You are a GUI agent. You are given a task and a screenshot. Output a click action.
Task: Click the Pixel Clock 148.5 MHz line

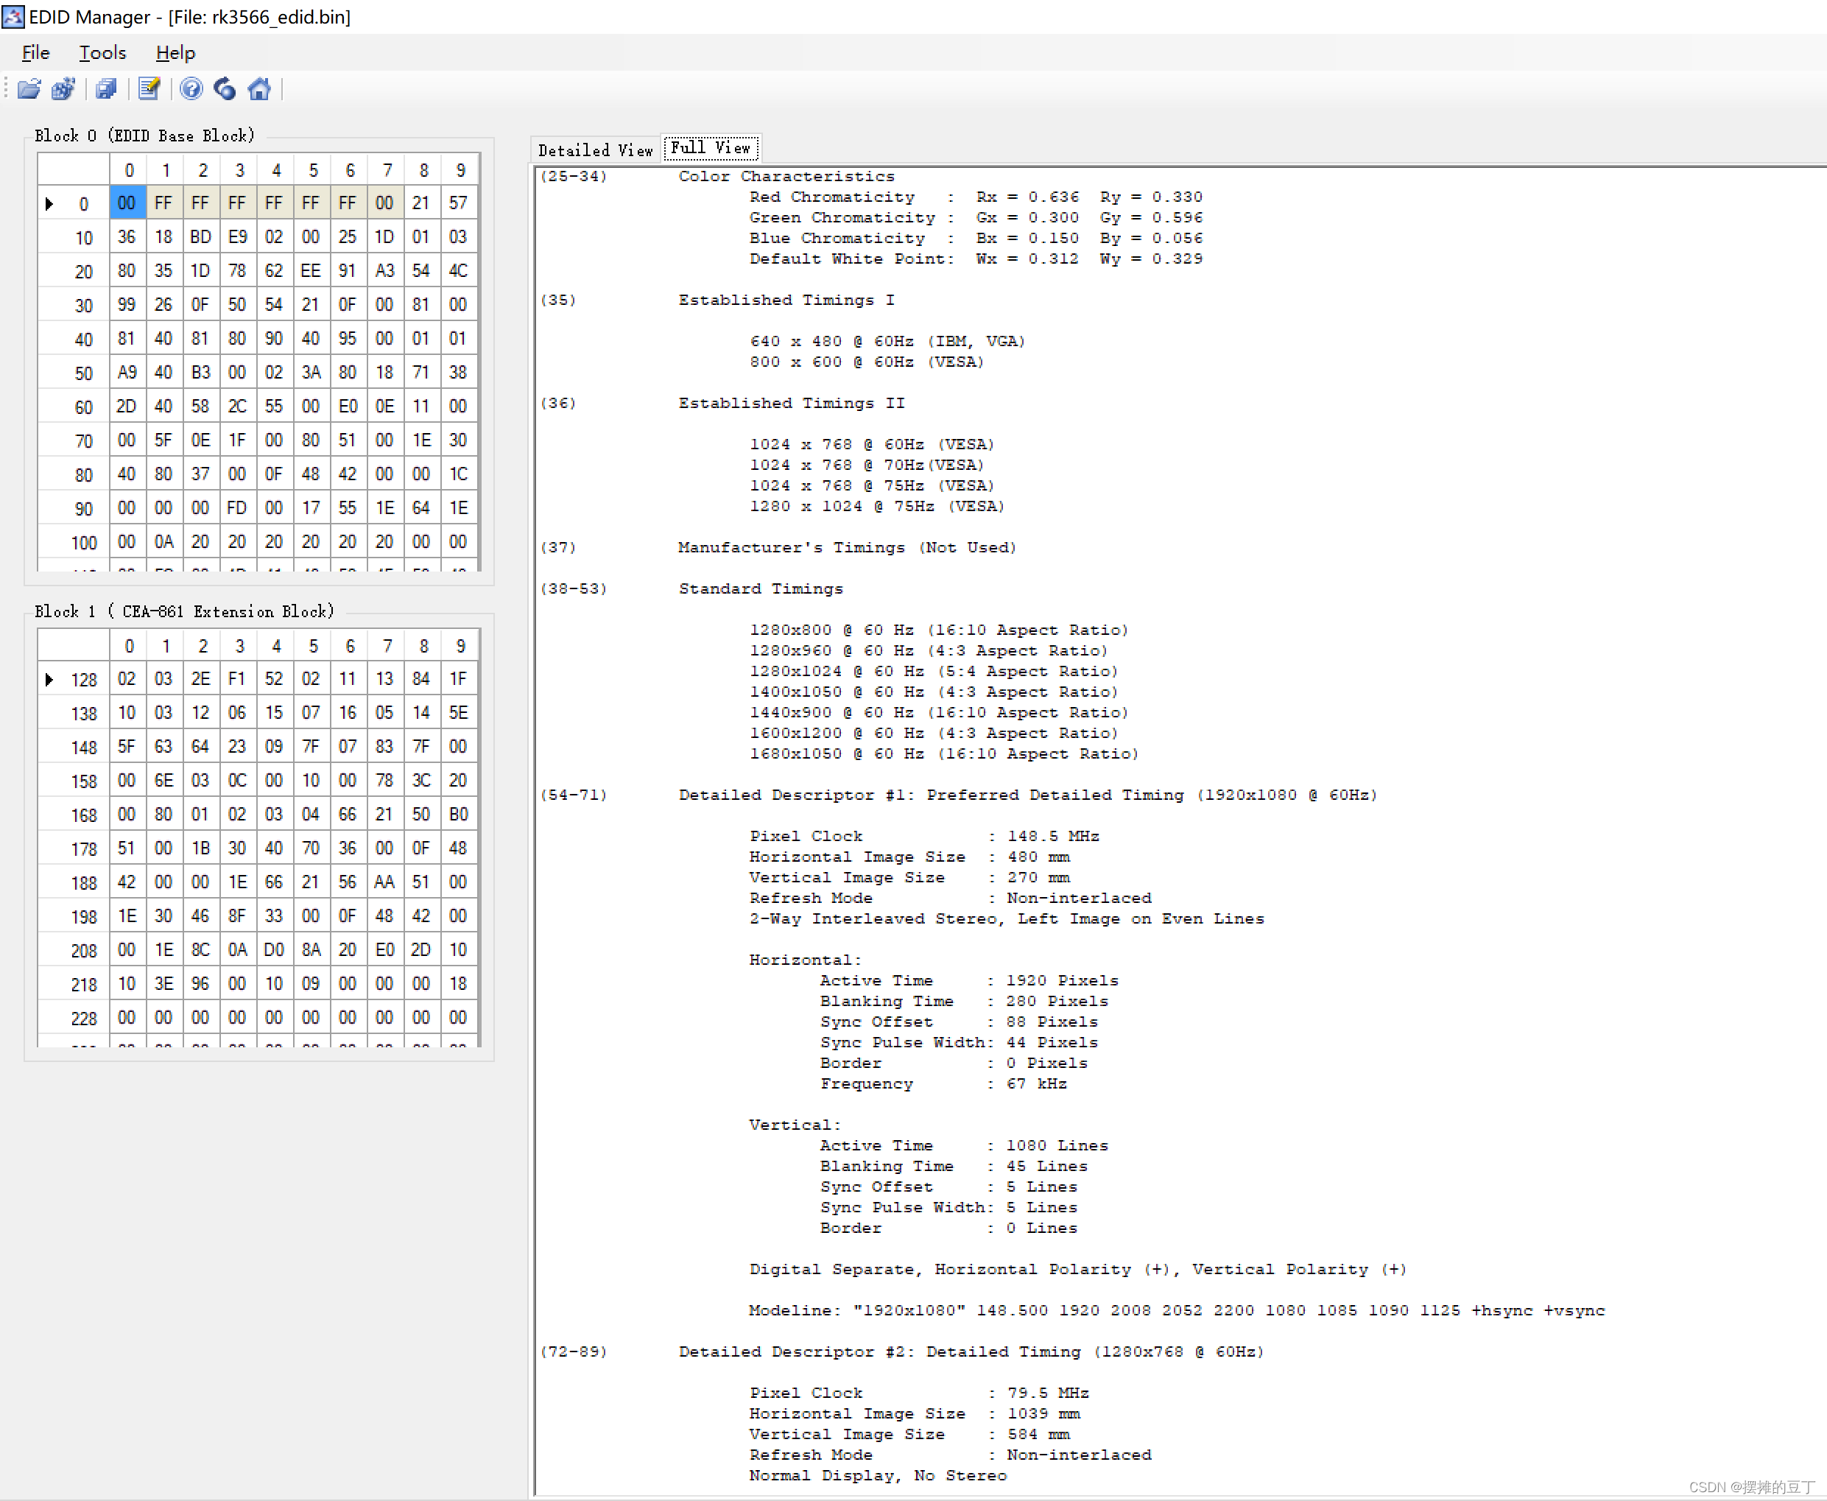(924, 836)
